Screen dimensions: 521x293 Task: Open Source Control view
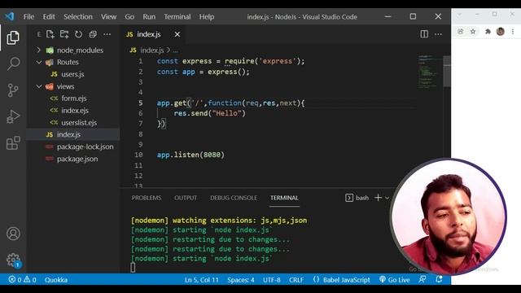click(x=13, y=90)
